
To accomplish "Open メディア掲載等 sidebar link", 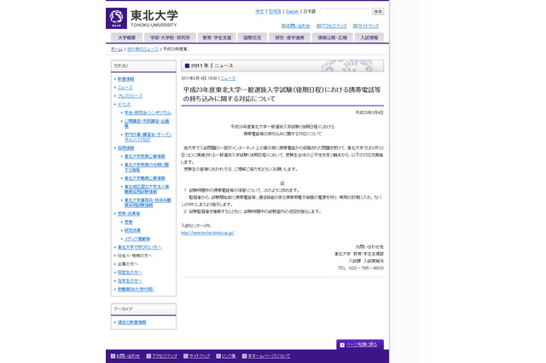I will (x=137, y=239).
